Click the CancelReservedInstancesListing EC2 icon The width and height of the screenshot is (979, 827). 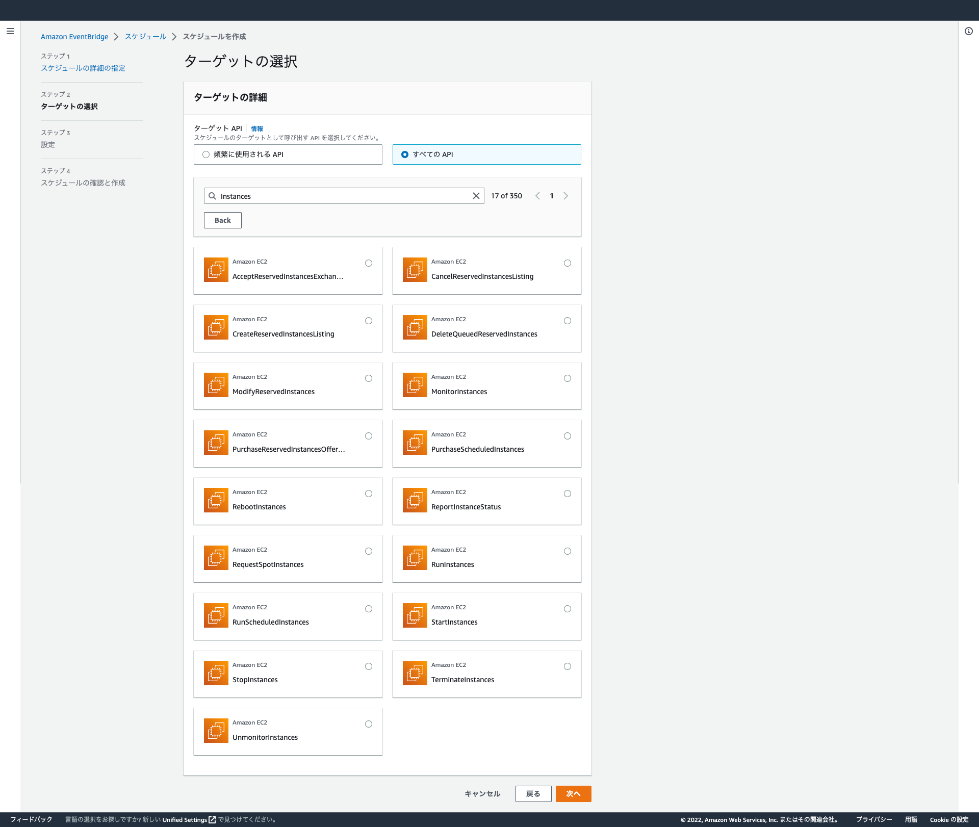pyautogui.click(x=415, y=270)
